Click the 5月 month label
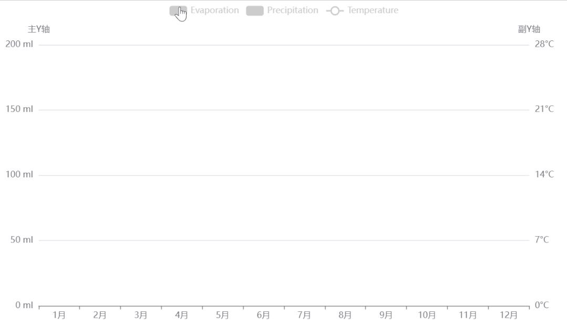This screenshot has height=326, width=567. [x=223, y=315]
